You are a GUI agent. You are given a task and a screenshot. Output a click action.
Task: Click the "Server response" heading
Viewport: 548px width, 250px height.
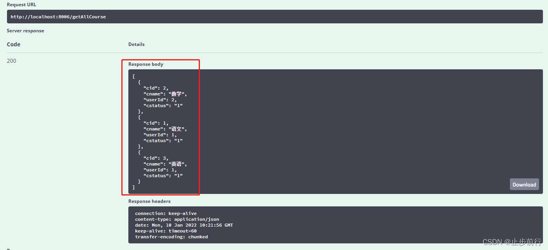26,31
